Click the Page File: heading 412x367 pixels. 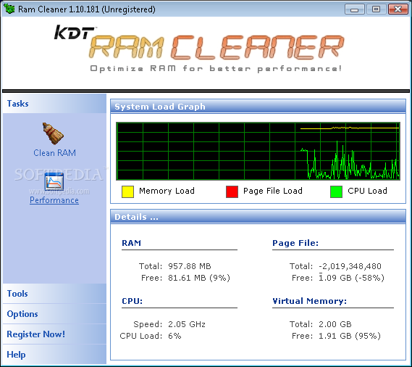(x=295, y=243)
